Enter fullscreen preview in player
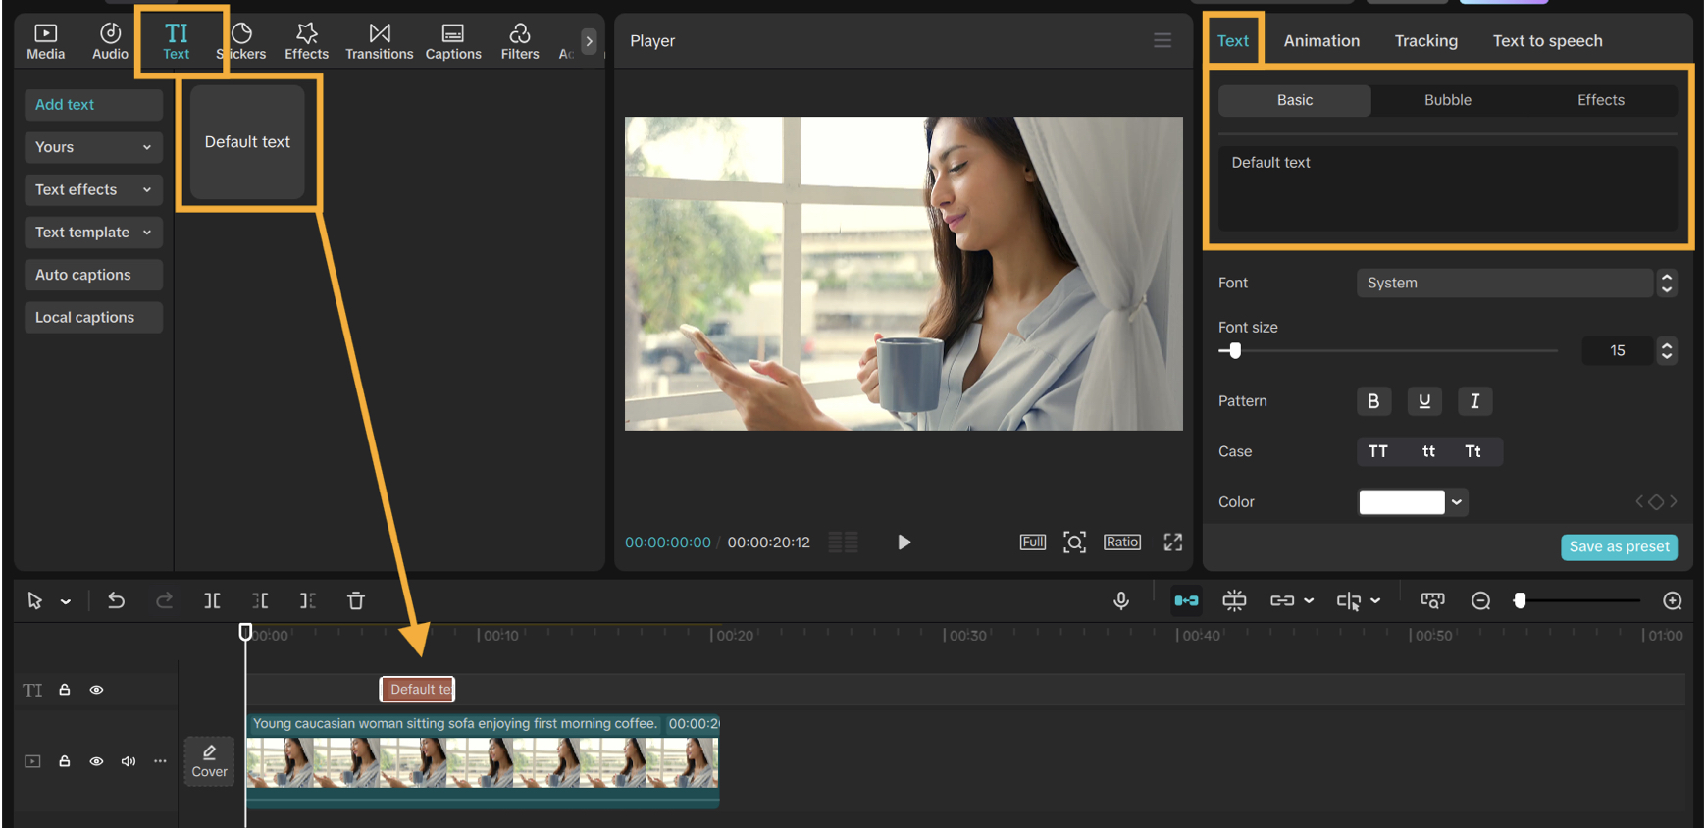 (1172, 543)
